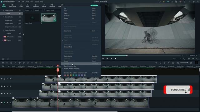Click the Undo icon in timeline toolbar
Image resolution: width=200 pixels, height=112 pixels.
pyautogui.click(x=3, y=63)
